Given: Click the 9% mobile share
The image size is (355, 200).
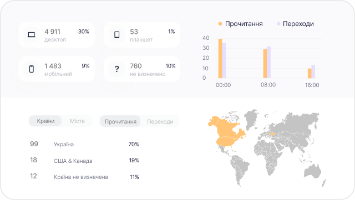Looking at the screenshot, I should click(x=85, y=66).
